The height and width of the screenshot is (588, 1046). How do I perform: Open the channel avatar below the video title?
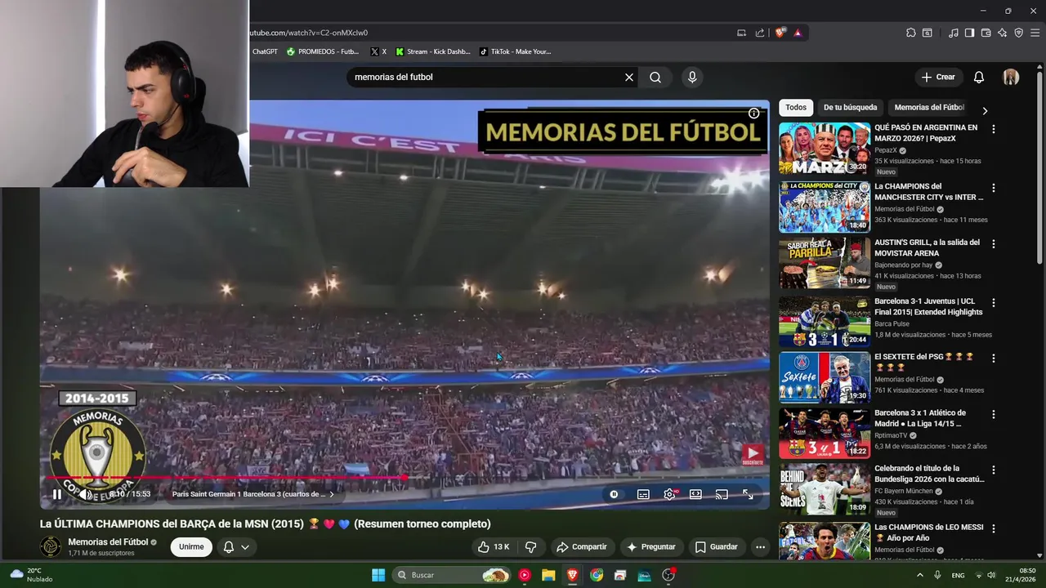click(51, 546)
